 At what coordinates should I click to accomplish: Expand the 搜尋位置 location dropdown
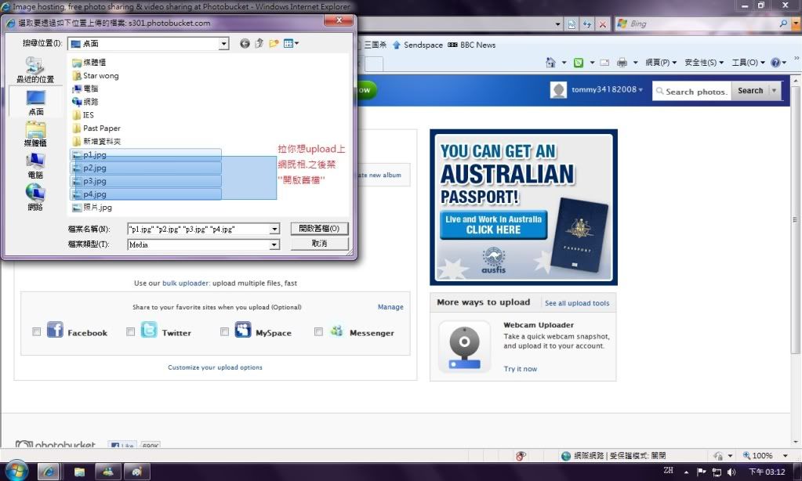(223, 44)
